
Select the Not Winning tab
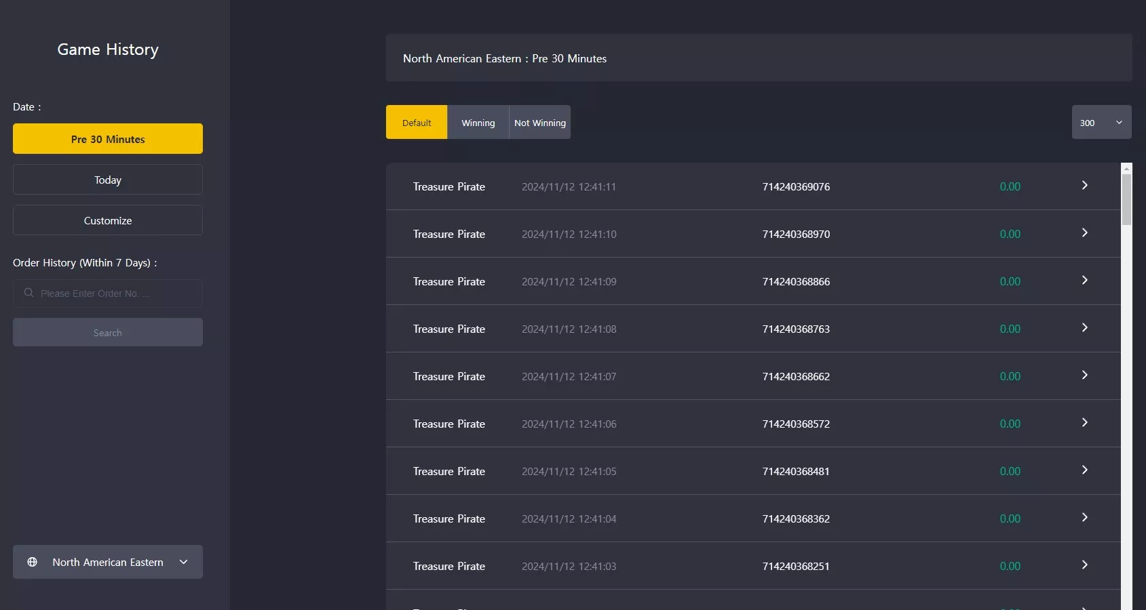point(540,122)
